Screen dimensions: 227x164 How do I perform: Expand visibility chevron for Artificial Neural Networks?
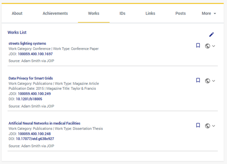click(214, 126)
